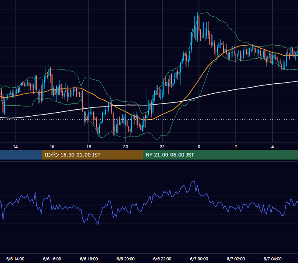298x263 pixels.
Task: Click the London session bar 15:30-21:00 JST
Action: 92,155
